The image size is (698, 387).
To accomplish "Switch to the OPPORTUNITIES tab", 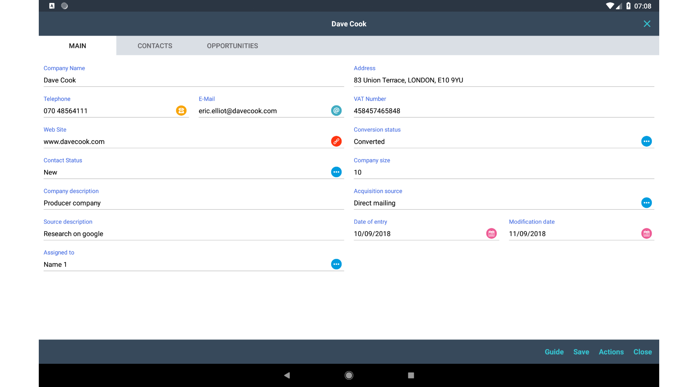I will [232, 46].
